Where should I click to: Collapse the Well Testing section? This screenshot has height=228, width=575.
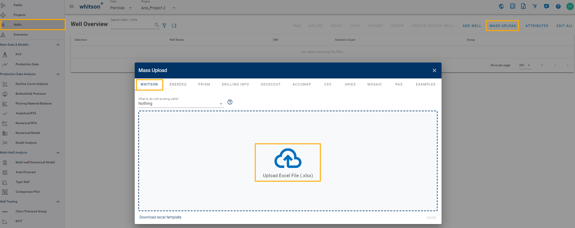[58, 202]
